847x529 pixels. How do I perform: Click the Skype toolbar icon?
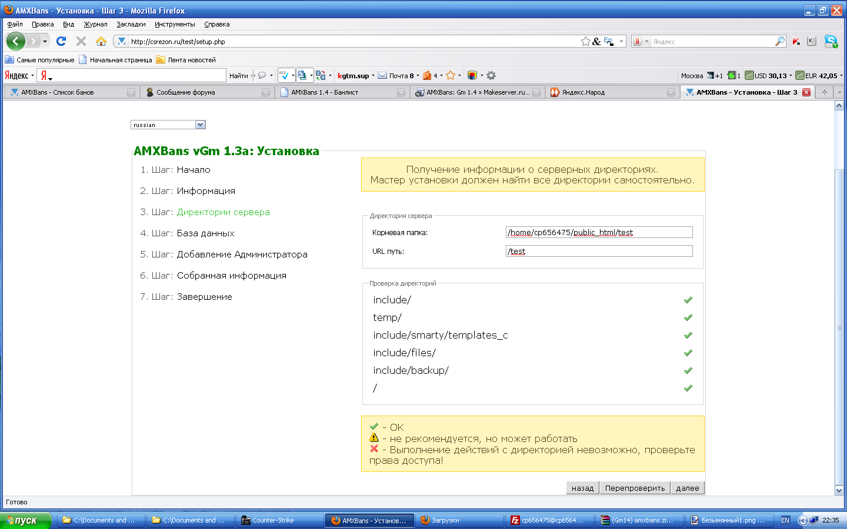(831, 41)
